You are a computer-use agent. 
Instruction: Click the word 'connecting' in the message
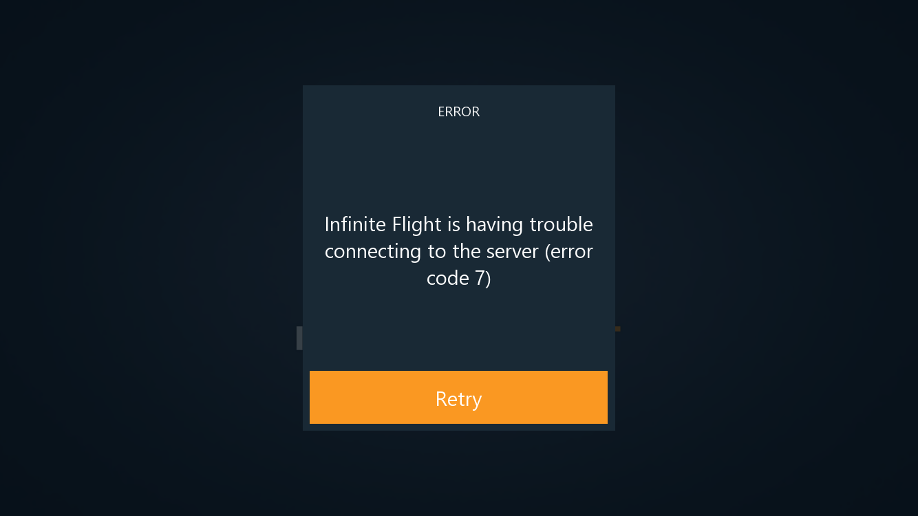click(373, 253)
